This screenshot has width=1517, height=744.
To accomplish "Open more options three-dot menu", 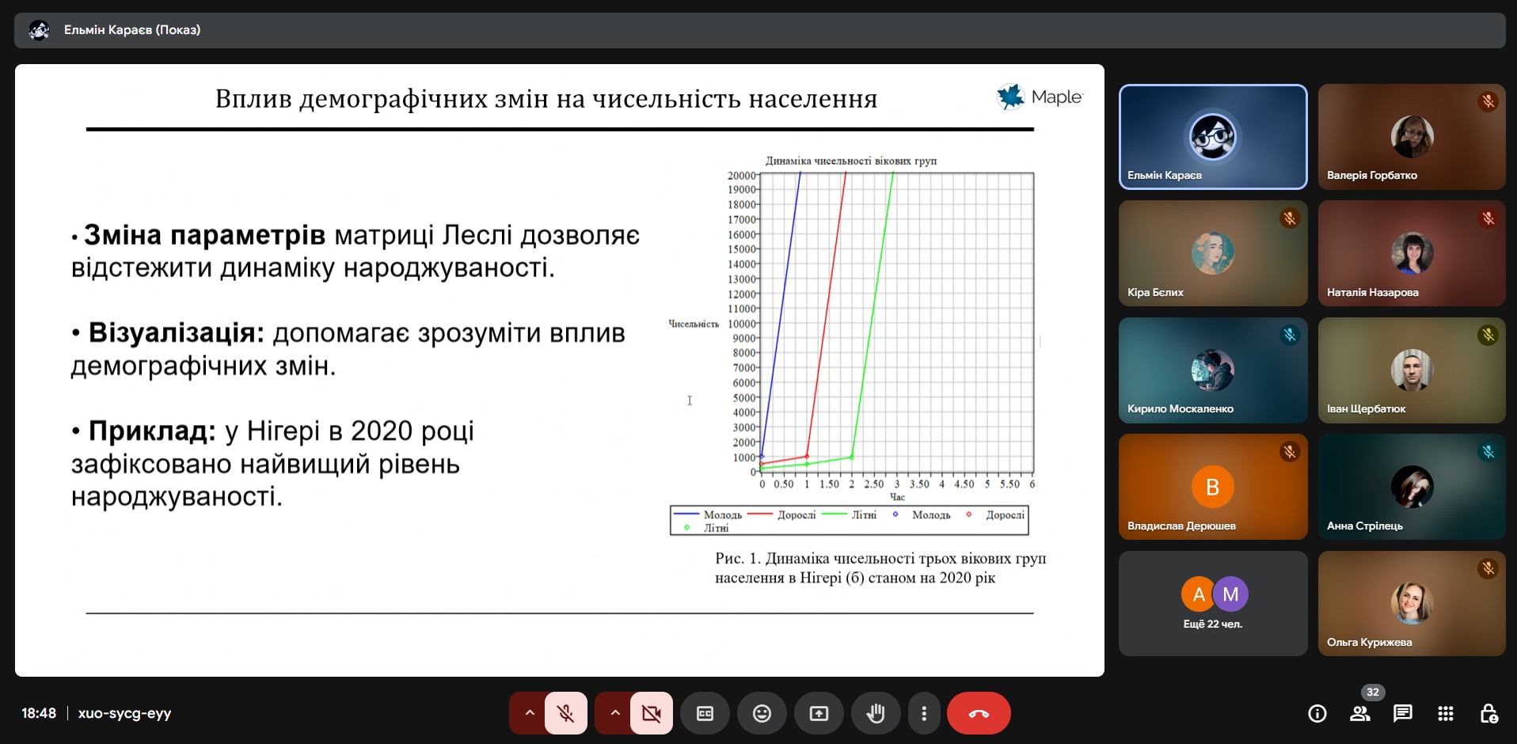I will pyautogui.click(x=924, y=713).
